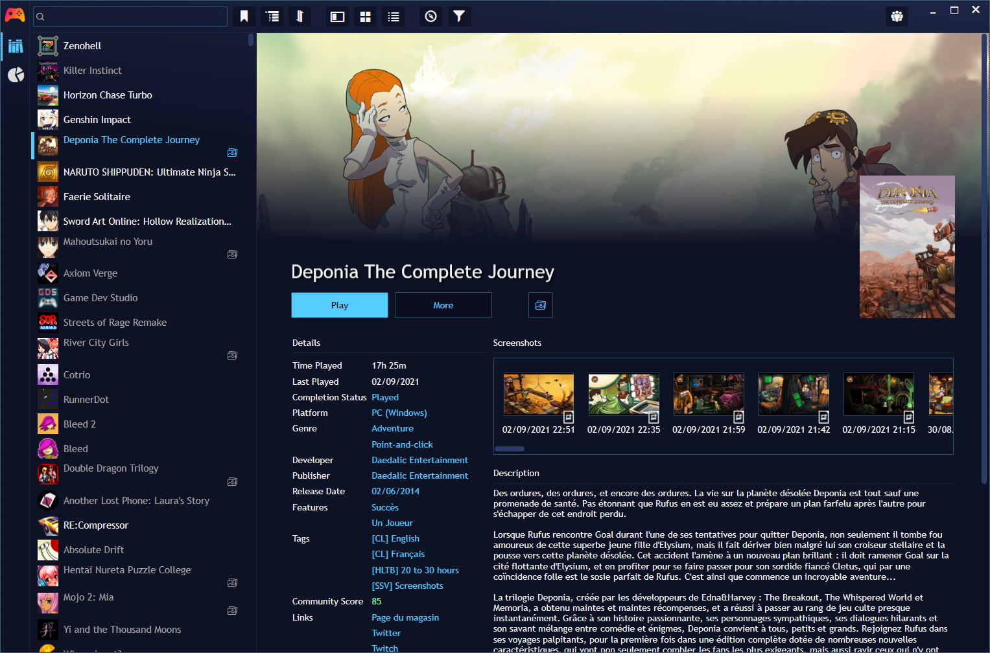
Task: Click file icon under 22:51 screenshot
Action: [569, 417]
